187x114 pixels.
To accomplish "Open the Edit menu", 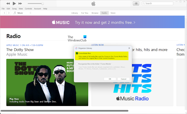I will point(8,9).
